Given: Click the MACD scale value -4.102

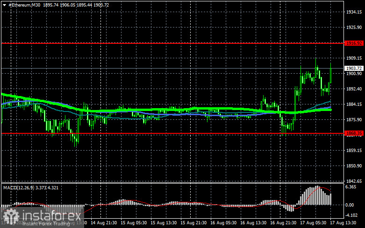Looking at the screenshot, I should [x=352, y=215].
